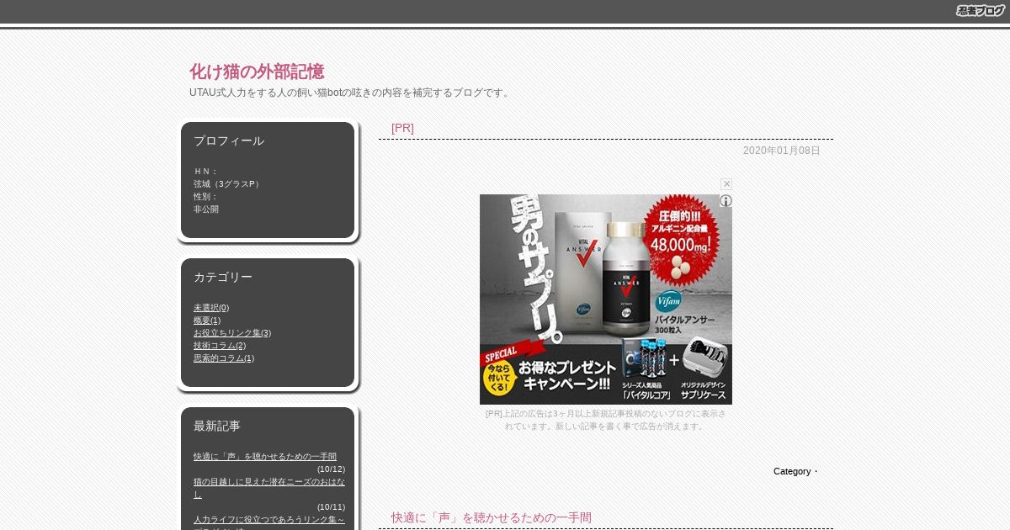1010x530 pixels.
Task: Select the blog description subtitle text
Action: pos(351,93)
